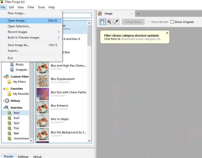Click the Actual Pixels button

click(133, 22)
